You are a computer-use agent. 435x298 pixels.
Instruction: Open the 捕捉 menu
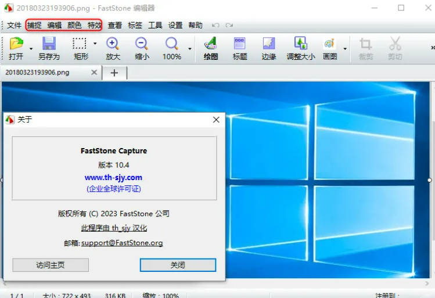pos(34,25)
